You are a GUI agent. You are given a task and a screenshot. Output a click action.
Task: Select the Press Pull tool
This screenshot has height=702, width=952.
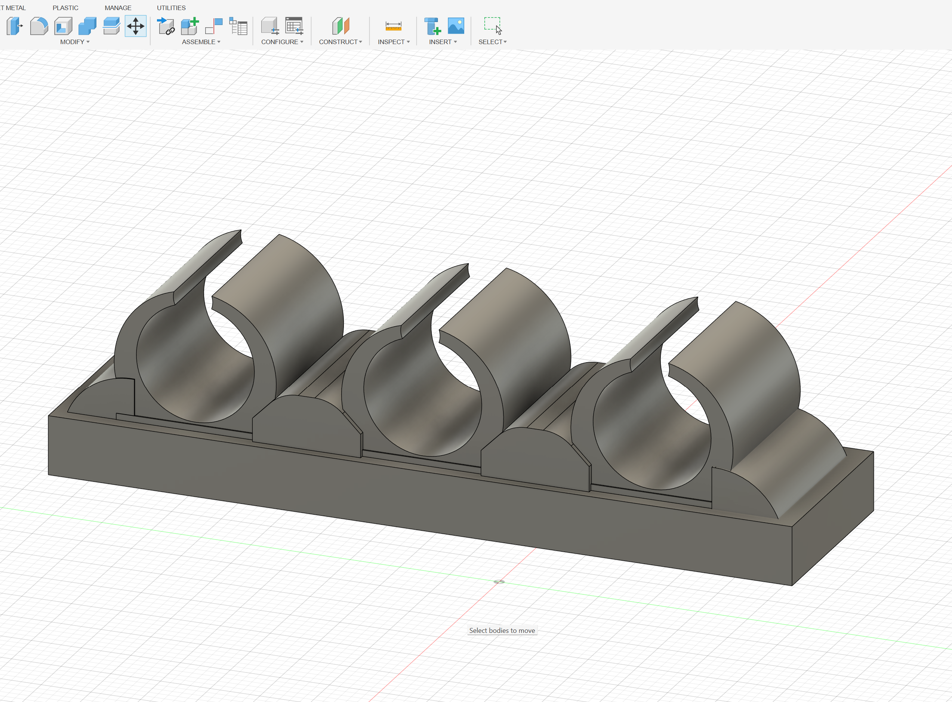(x=15, y=26)
